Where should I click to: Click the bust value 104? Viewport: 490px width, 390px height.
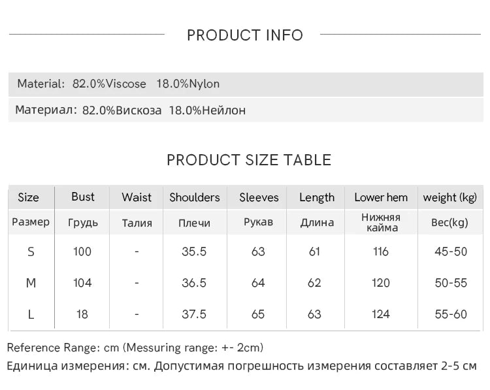pos(82,283)
